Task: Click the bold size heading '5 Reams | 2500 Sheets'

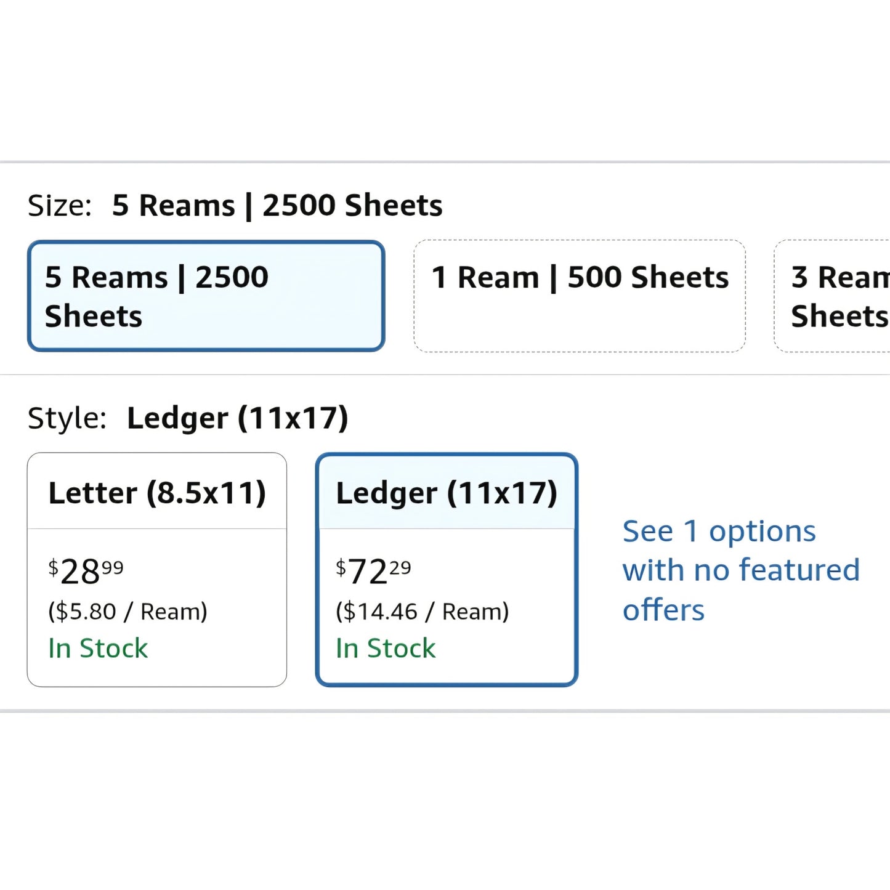Action: click(277, 206)
